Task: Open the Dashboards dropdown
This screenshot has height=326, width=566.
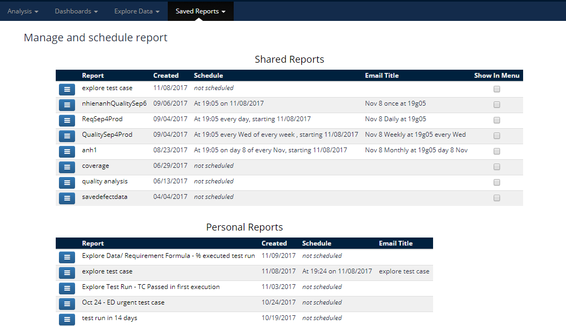Action: point(76,11)
